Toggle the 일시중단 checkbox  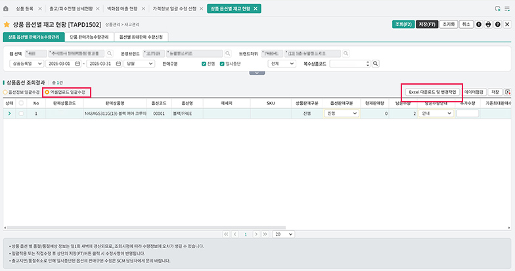click(222, 64)
